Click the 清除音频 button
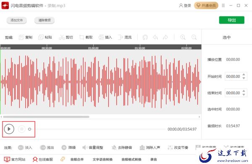The image size is (252, 164). 45,20
